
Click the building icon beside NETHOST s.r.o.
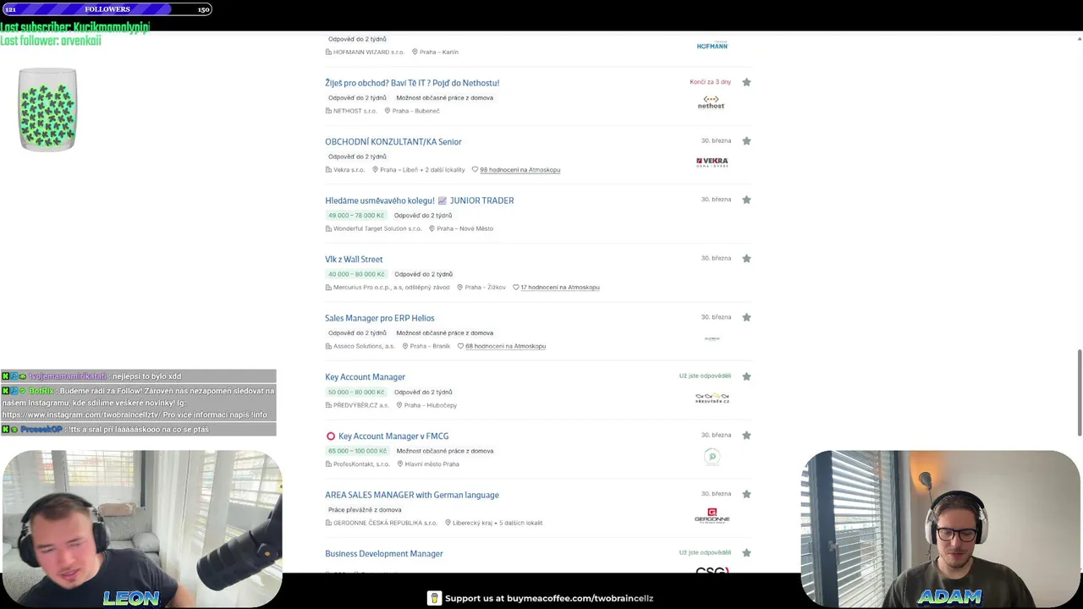pos(328,111)
